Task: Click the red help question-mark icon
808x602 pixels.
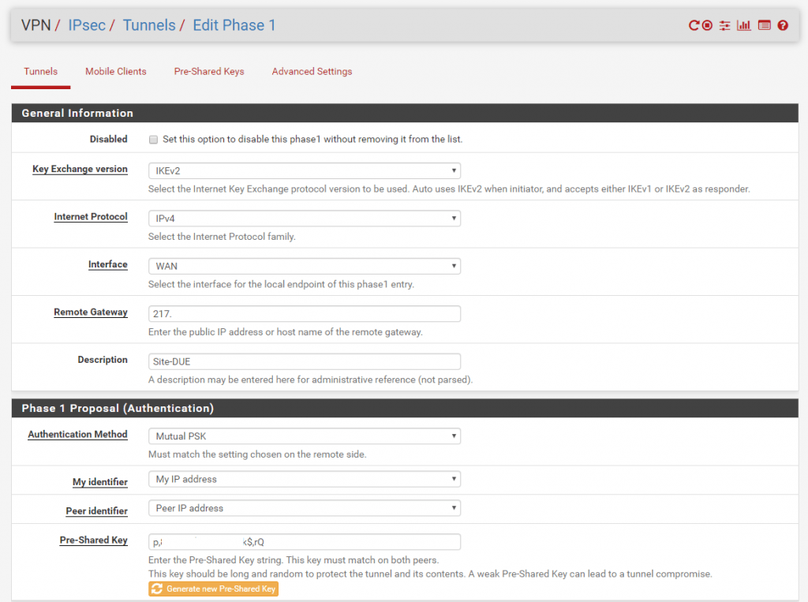Action: coord(783,25)
